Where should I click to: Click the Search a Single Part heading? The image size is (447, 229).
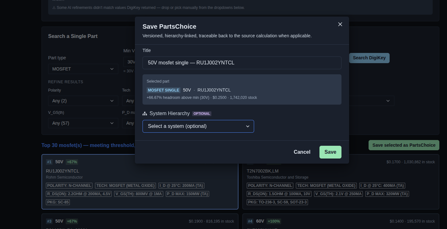pos(73,36)
